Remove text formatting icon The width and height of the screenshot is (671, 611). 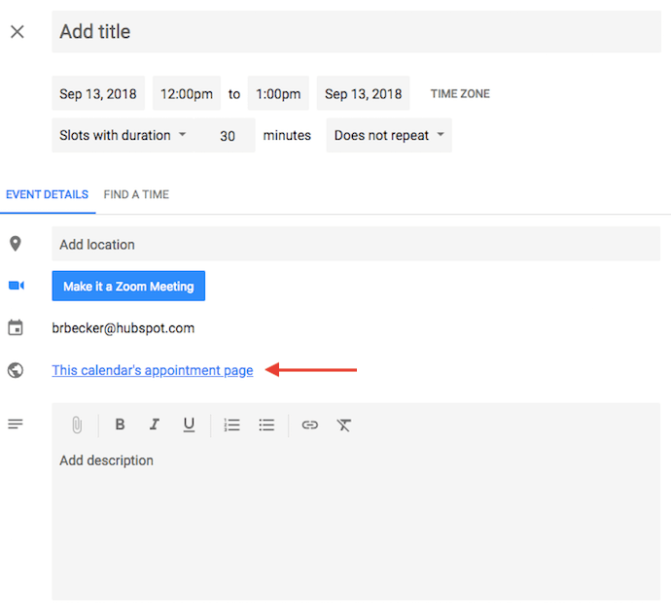[x=343, y=424]
